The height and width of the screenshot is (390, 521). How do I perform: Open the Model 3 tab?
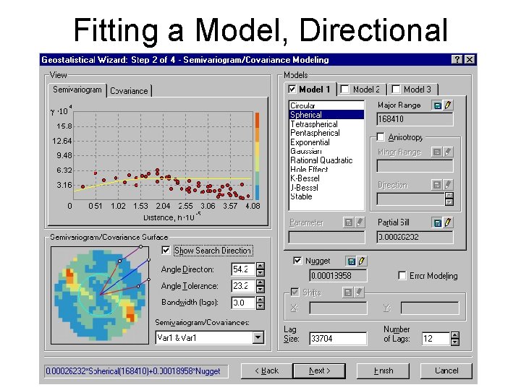(412, 90)
